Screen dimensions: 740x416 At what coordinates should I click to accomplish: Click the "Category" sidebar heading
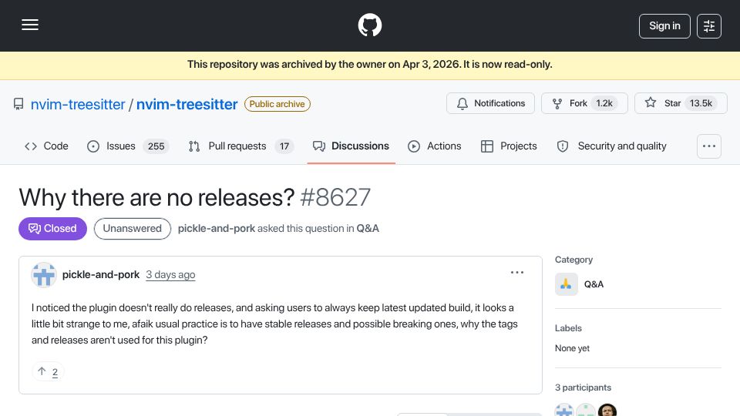click(x=573, y=260)
